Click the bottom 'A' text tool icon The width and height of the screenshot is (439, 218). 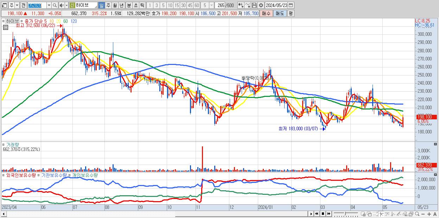[435, 214]
